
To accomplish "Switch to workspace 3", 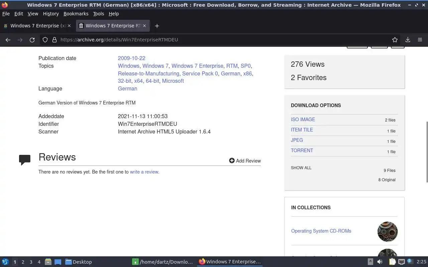I will pyautogui.click(x=31, y=262).
